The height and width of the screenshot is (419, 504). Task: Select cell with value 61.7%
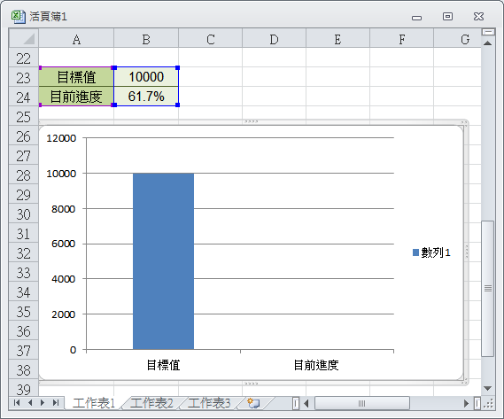point(146,97)
